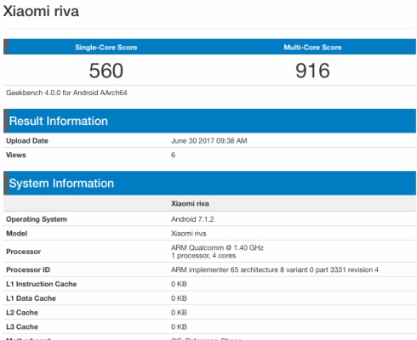This screenshot has width=417, height=340.
Task: Click Geekbench 4.0.0 for Android AArch64 text
Action: 66,93
